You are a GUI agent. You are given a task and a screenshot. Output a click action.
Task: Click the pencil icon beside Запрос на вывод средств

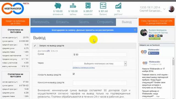click(35, 46)
